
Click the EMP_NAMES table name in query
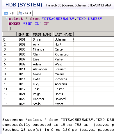point(89,19)
